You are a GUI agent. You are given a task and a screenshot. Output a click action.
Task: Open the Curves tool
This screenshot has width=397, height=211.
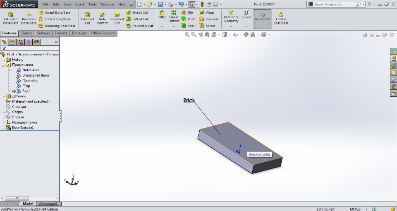pos(246,15)
